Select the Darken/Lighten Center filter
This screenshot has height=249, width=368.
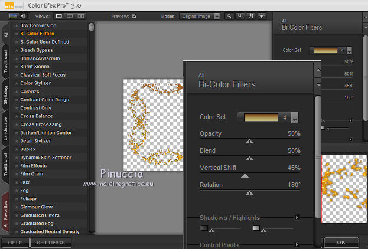pos(46,133)
